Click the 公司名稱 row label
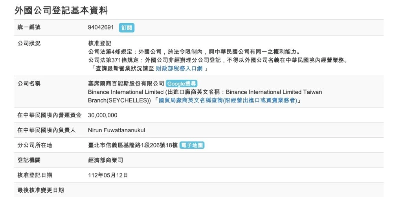The width and height of the screenshot is (393, 197). pos(29,83)
